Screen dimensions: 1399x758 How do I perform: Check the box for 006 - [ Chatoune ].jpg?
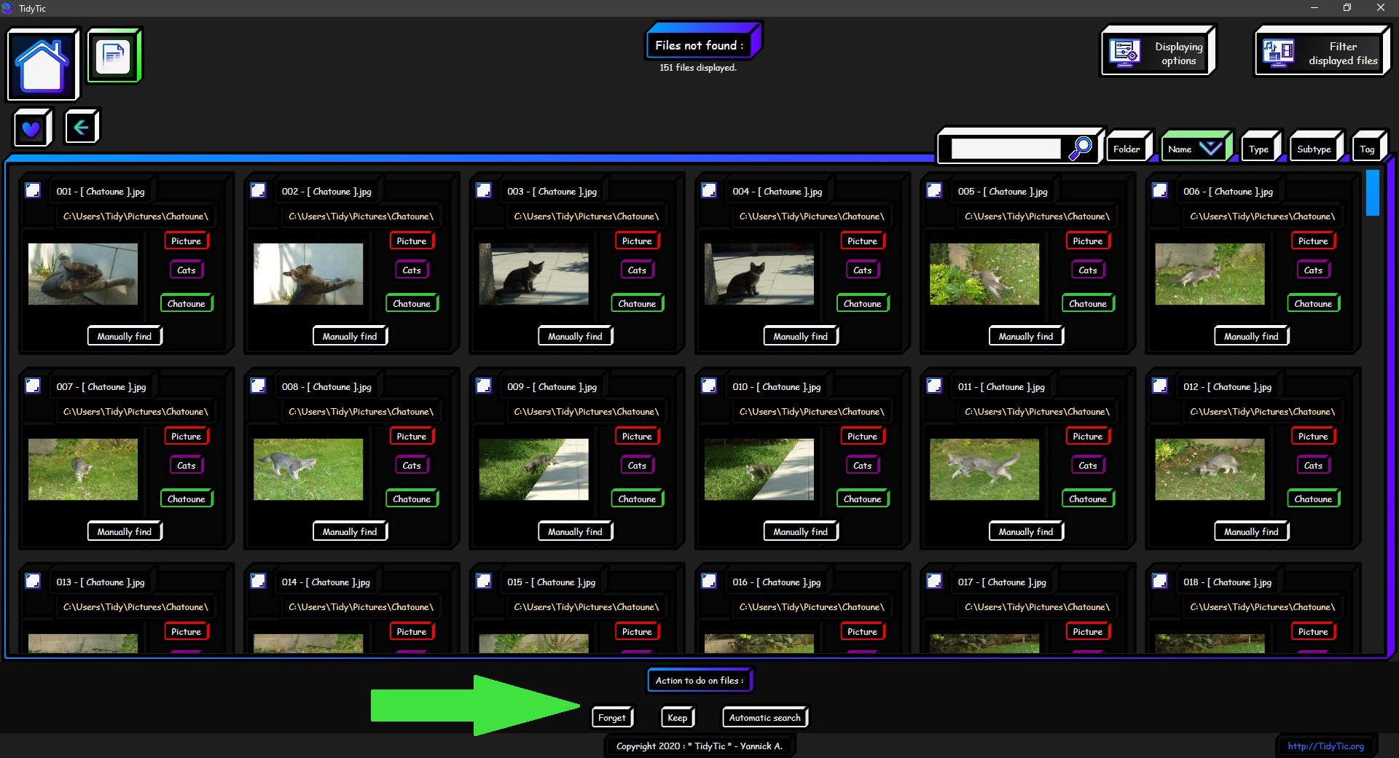(1160, 190)
